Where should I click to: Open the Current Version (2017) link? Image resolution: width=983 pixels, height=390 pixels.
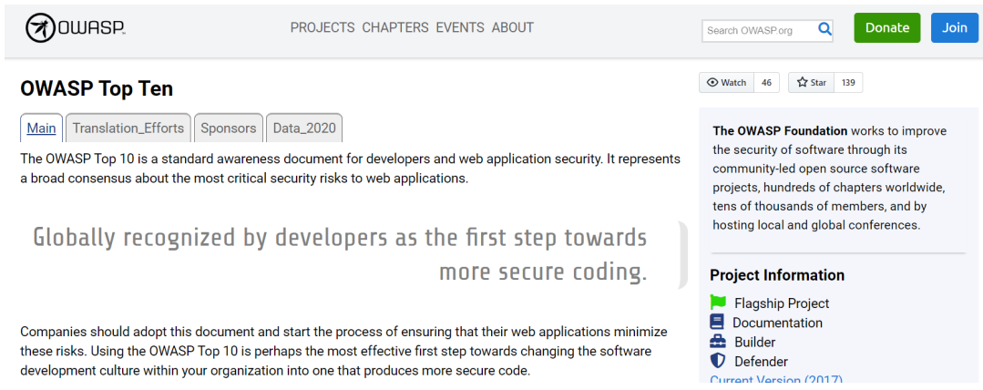(776, 381)
